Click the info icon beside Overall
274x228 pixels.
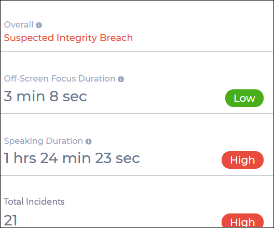tap(39, 25)
